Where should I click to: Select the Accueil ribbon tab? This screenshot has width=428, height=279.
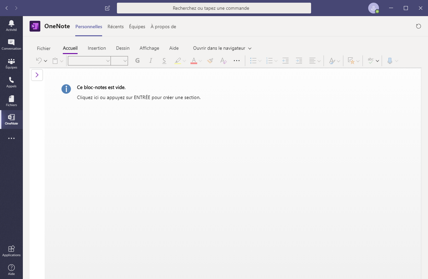(x=70, y=48)
